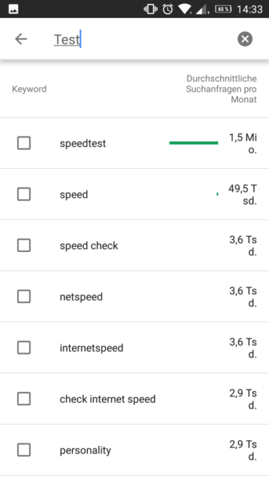Enable the internetspeed checkbox

[x=24, y=348]
